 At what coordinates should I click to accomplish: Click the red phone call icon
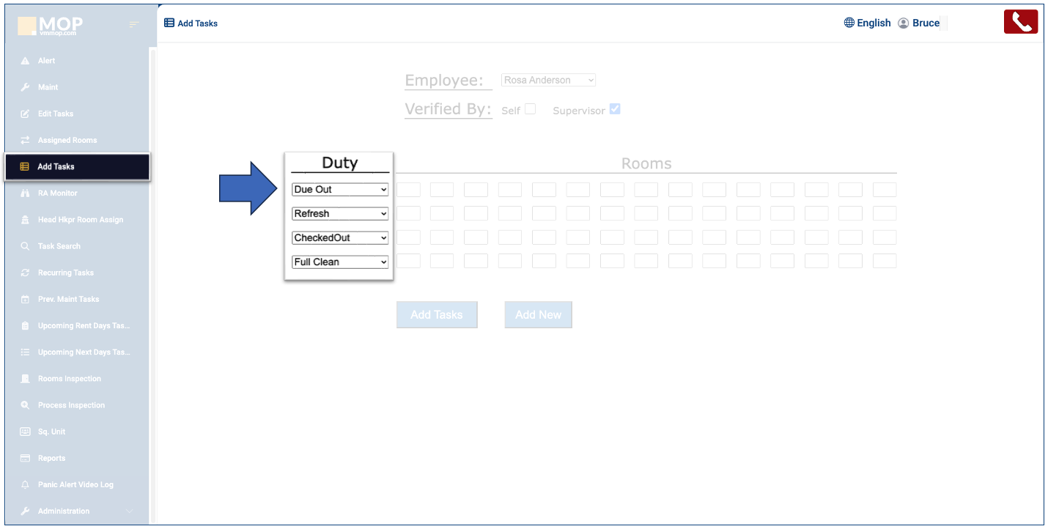[x=1021, y=22]
